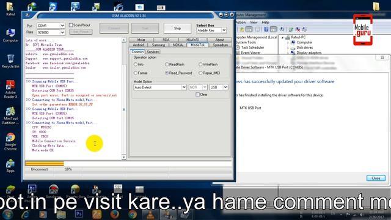The height and width of the screenshot is (220, 391).
Task: Open the Rahul folder on the desktop
Action: pos(10,9)
